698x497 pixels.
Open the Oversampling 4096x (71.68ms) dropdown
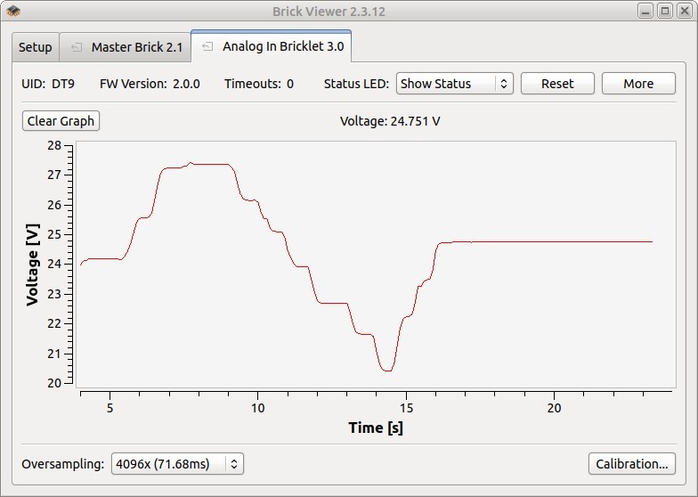[177, 464]
